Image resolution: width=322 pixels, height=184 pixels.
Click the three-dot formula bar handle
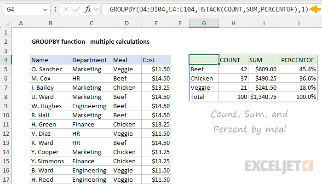point(55,10)
